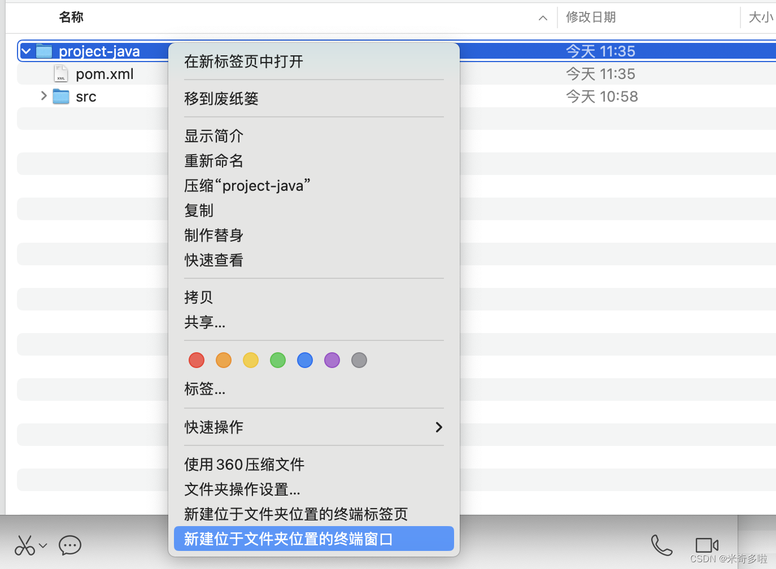Click the pom.xml file icon

pyautogui.click(x=61, y=74)
